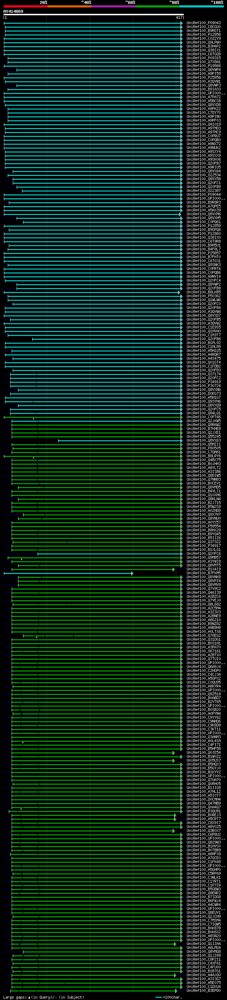
Task: Select the UniRef100_B3H4P2 label
Action: pos(204,46)
